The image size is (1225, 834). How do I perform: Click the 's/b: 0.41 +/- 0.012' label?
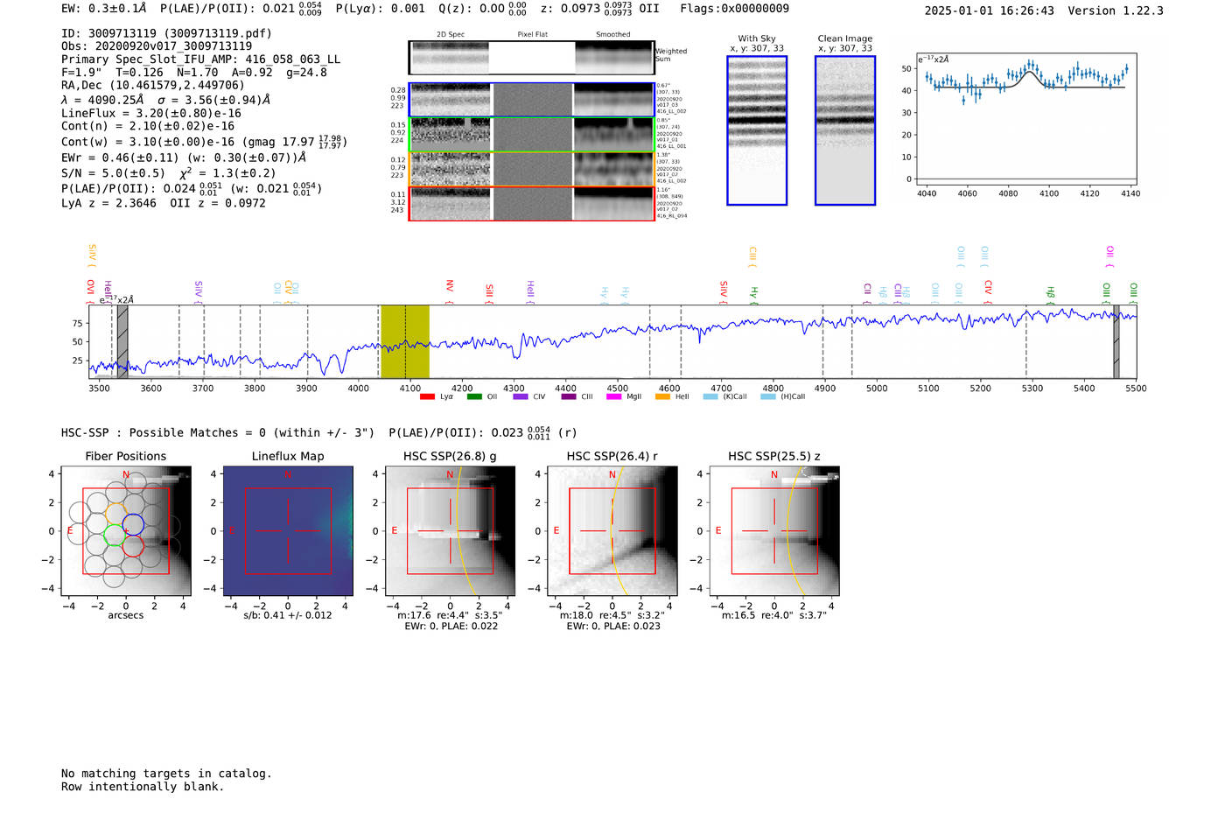[x=288, y=615]
